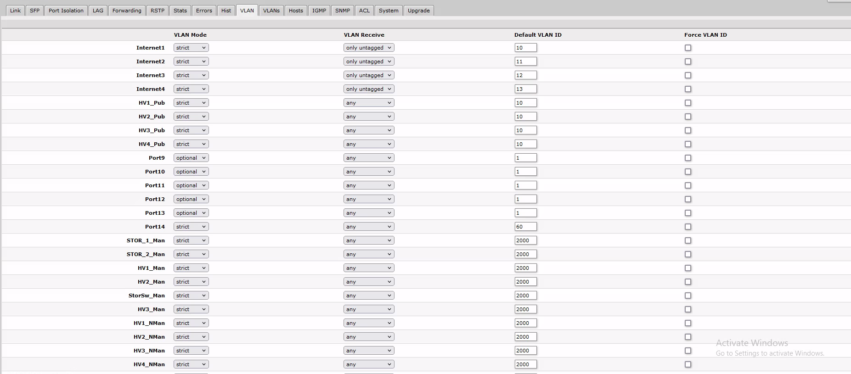Click the Force VLAN ID column header
This screenshot has width=851, height=374.
point(705,35)
